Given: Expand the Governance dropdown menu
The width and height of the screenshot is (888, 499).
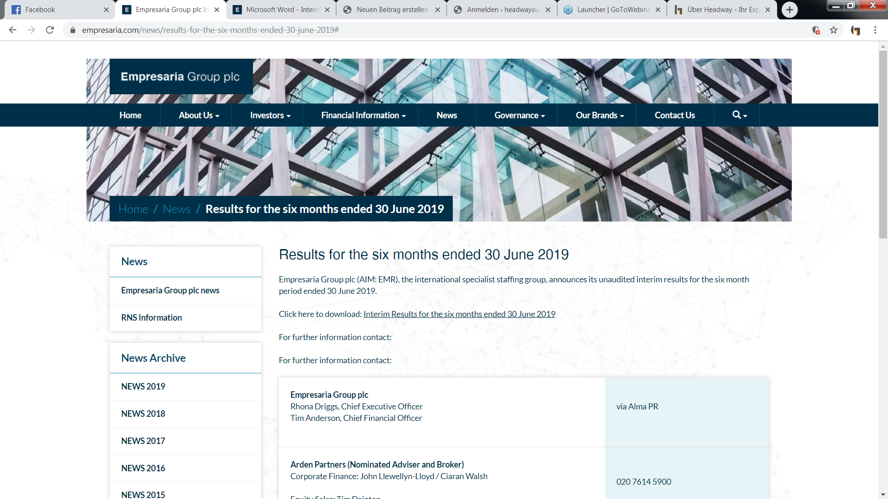Looking at the screenshot, I should pyautogui.click(x=519, y=115).
